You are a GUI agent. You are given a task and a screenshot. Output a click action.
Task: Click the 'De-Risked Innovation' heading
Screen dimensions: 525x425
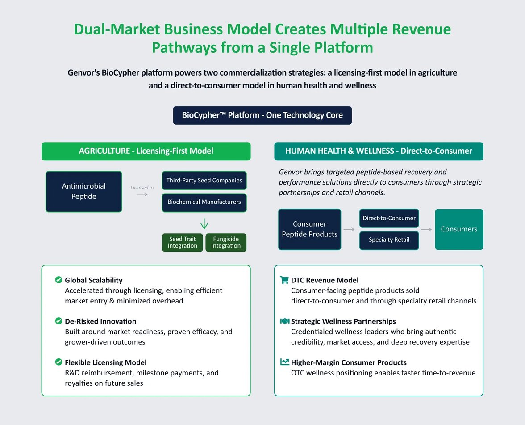point(100,321)
